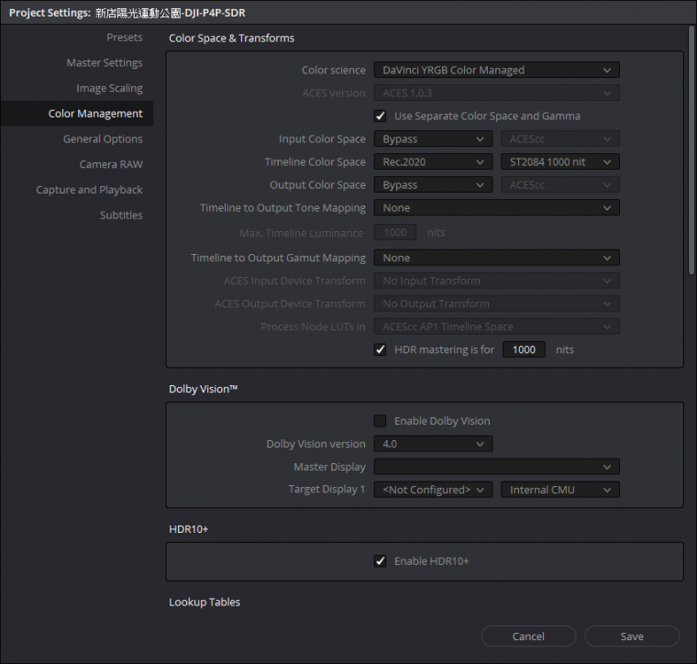Open the ST2084 1000 nit gamma dropdown
The image size is (697, 664).
(559, 162)
